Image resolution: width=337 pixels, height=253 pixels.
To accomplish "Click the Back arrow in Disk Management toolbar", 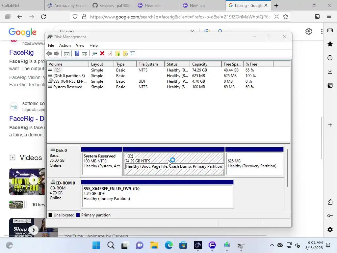I will click(49, 54).
